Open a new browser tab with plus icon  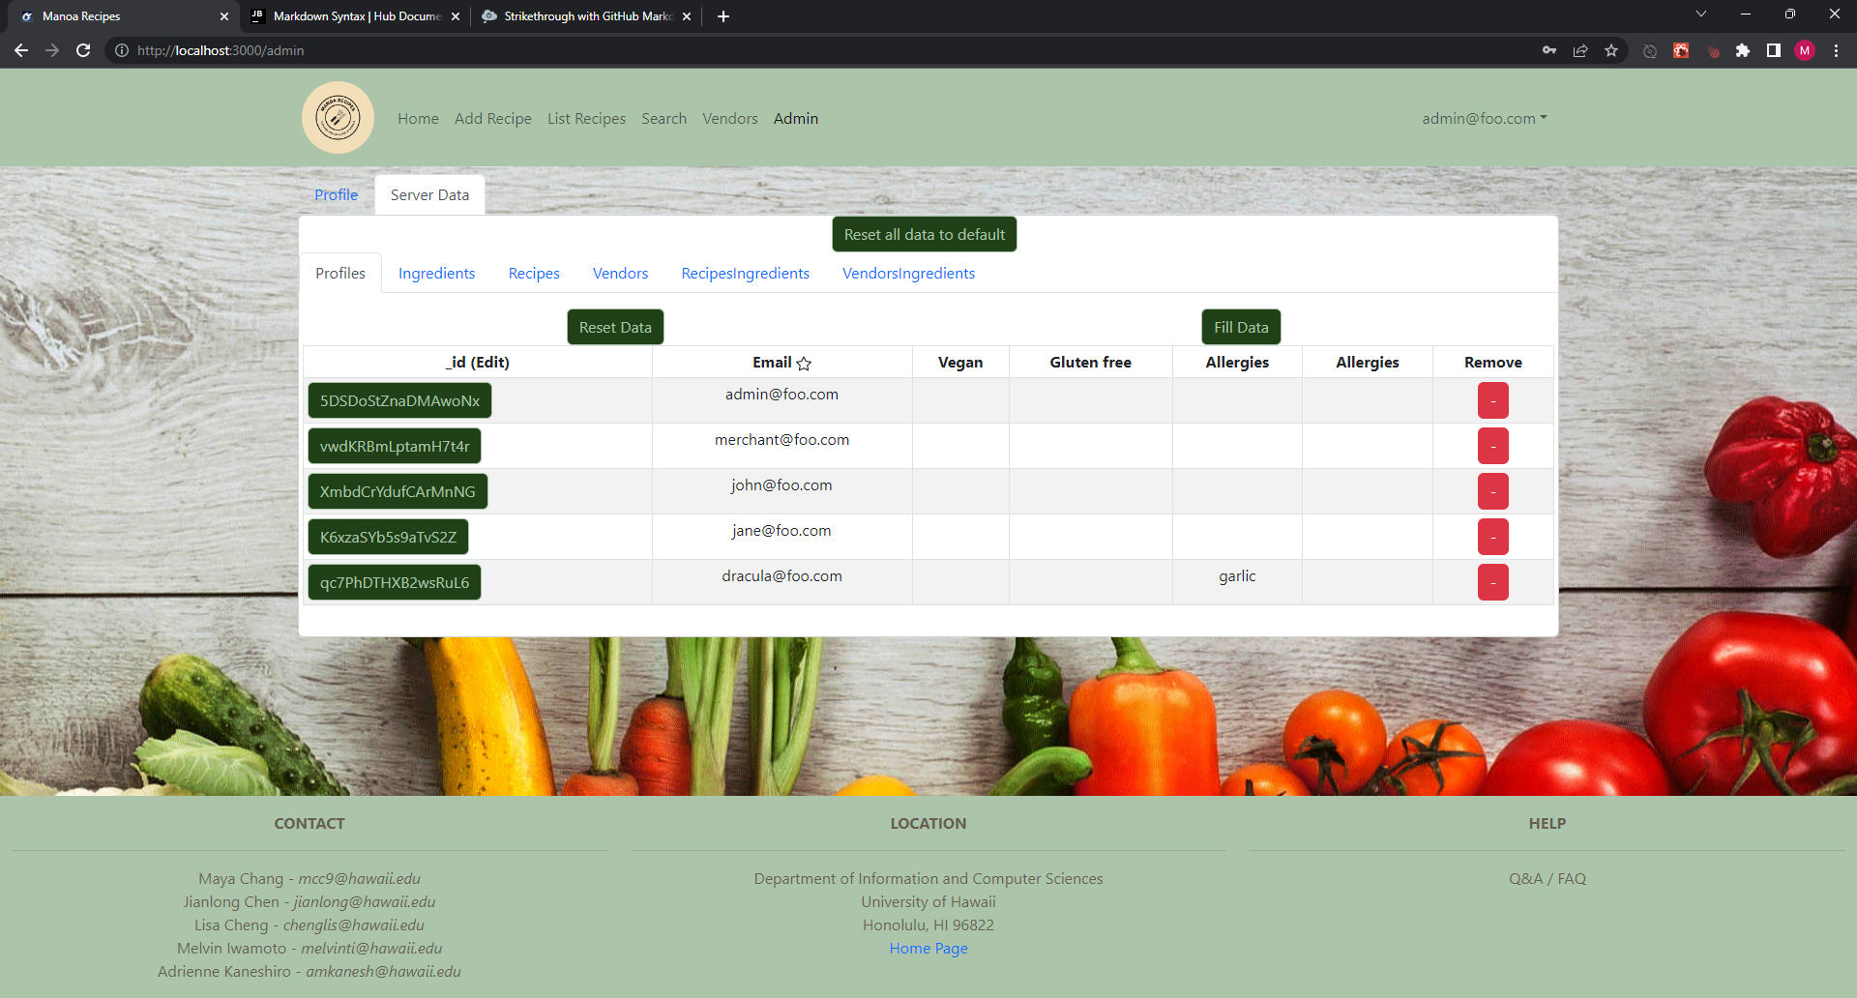[723, 16]
